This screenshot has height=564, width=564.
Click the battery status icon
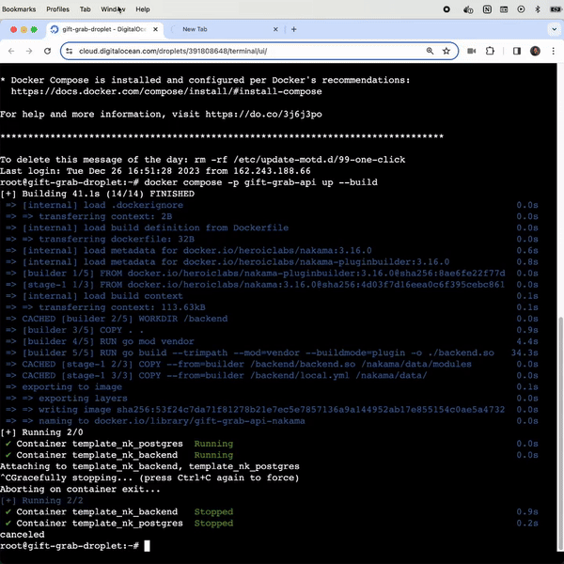556,9
